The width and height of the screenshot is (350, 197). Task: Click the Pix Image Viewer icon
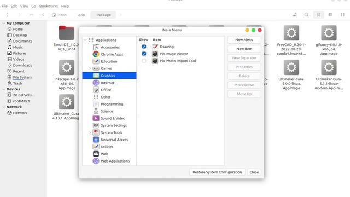coord(155,54)
